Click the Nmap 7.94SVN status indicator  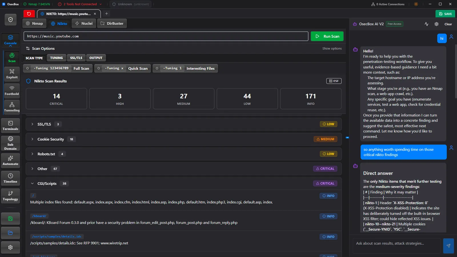coord(37,4)
